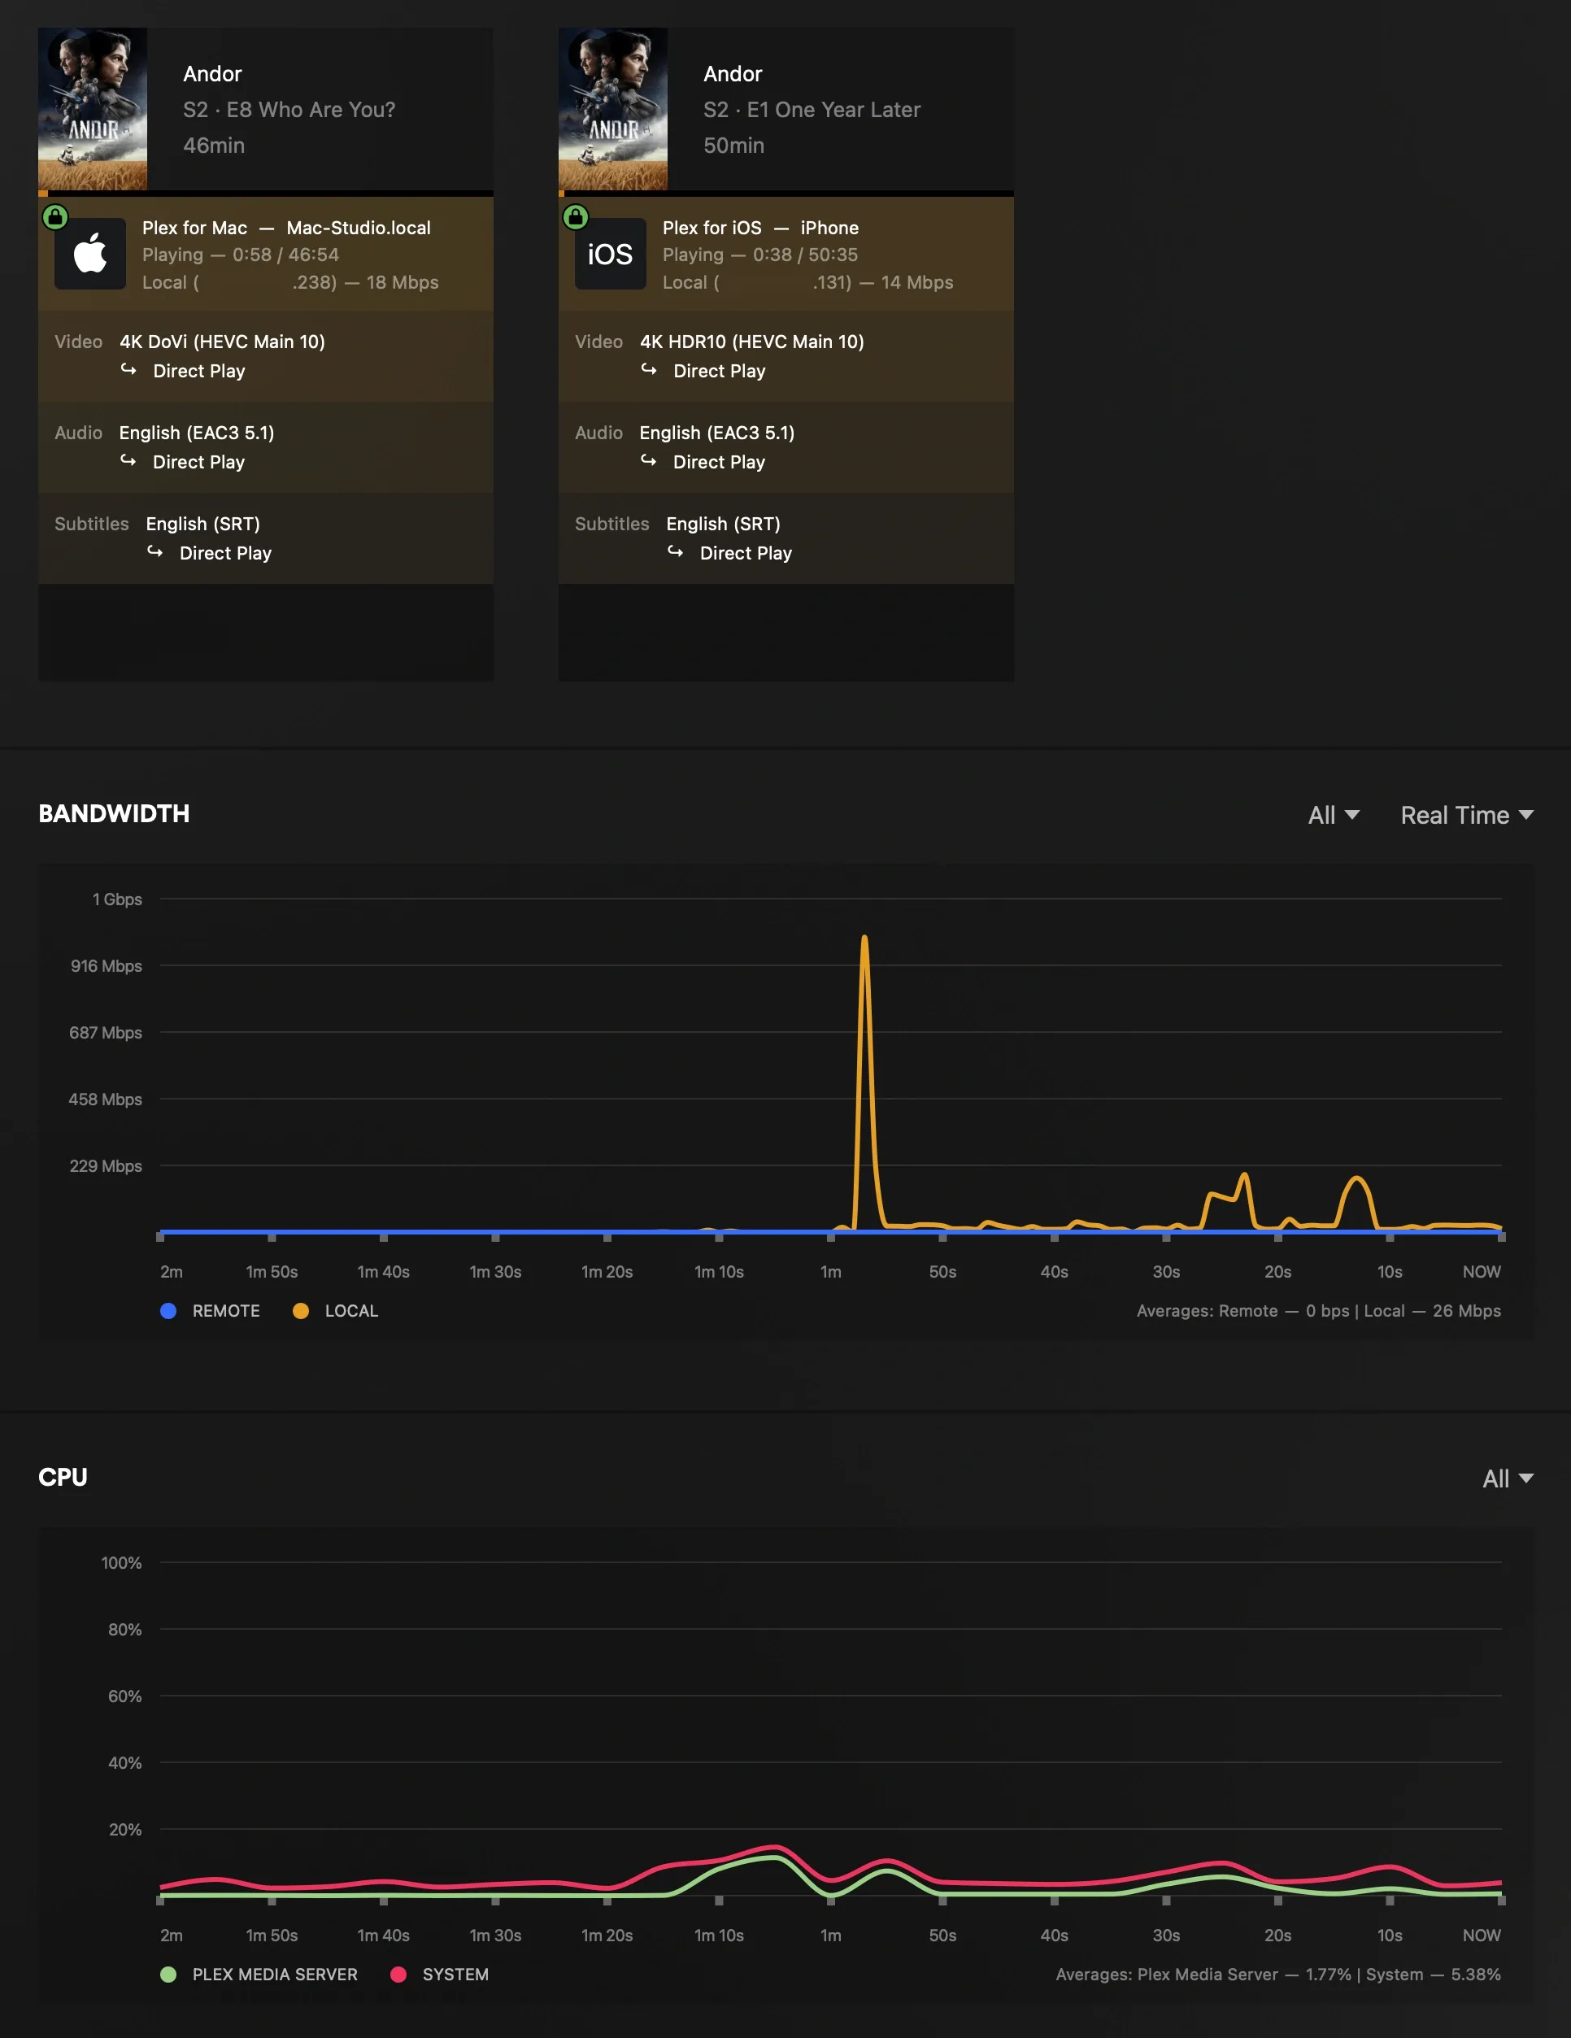1571x2038 pixels.
Task: Toggle the REMOTE legend in bandwidth chart
Action: pos(210,1311)
